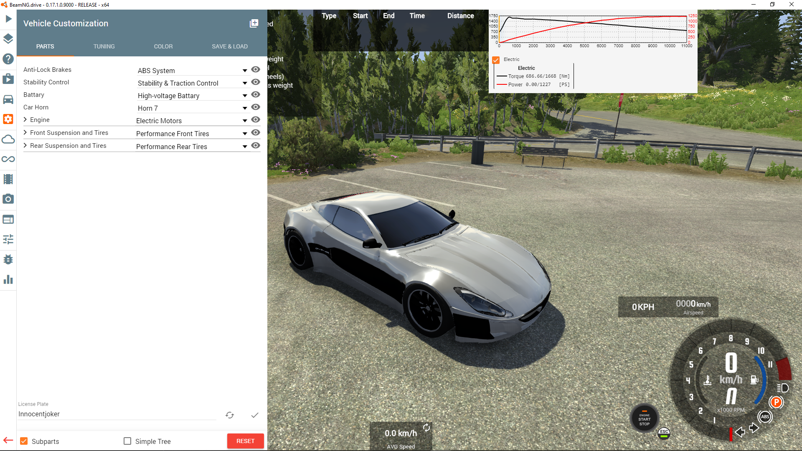802x451 pixels.
Task: Click the play button in the sidebar
Action: [x=8, y=19]
